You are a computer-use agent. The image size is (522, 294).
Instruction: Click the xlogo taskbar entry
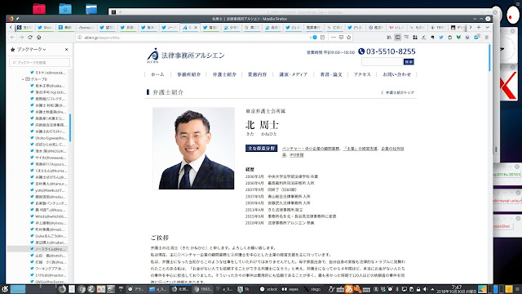click(312, 289)
